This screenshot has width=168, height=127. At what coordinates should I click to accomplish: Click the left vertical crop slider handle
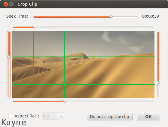coord(9,57)
